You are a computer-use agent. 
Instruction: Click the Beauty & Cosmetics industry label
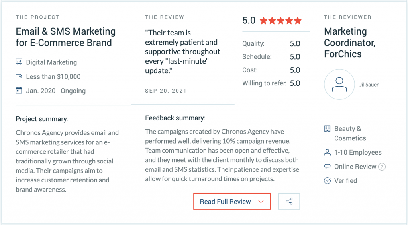[350, 134]
